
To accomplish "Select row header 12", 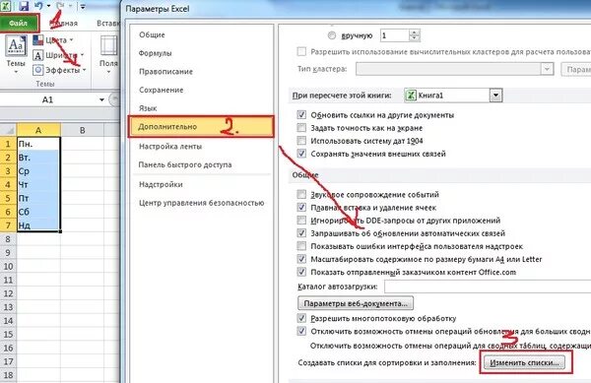I will [8, 293].
